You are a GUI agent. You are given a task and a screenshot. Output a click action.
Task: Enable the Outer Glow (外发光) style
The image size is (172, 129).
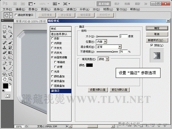click(52, 48)
